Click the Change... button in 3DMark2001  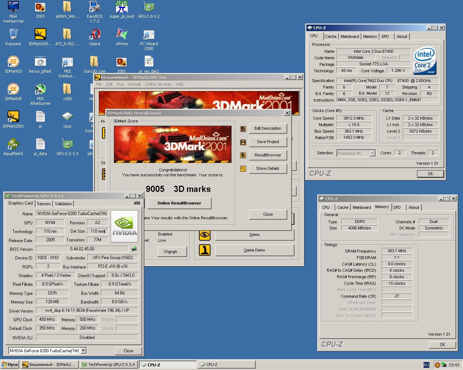171,251
